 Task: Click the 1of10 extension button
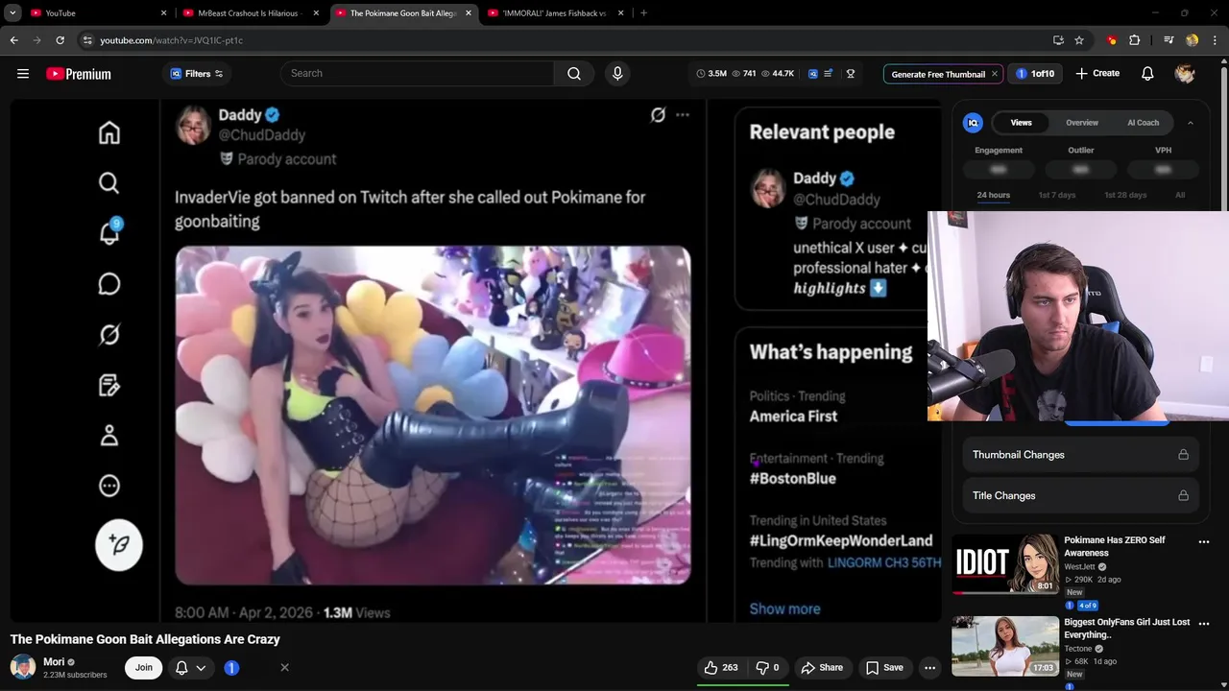1035,74
